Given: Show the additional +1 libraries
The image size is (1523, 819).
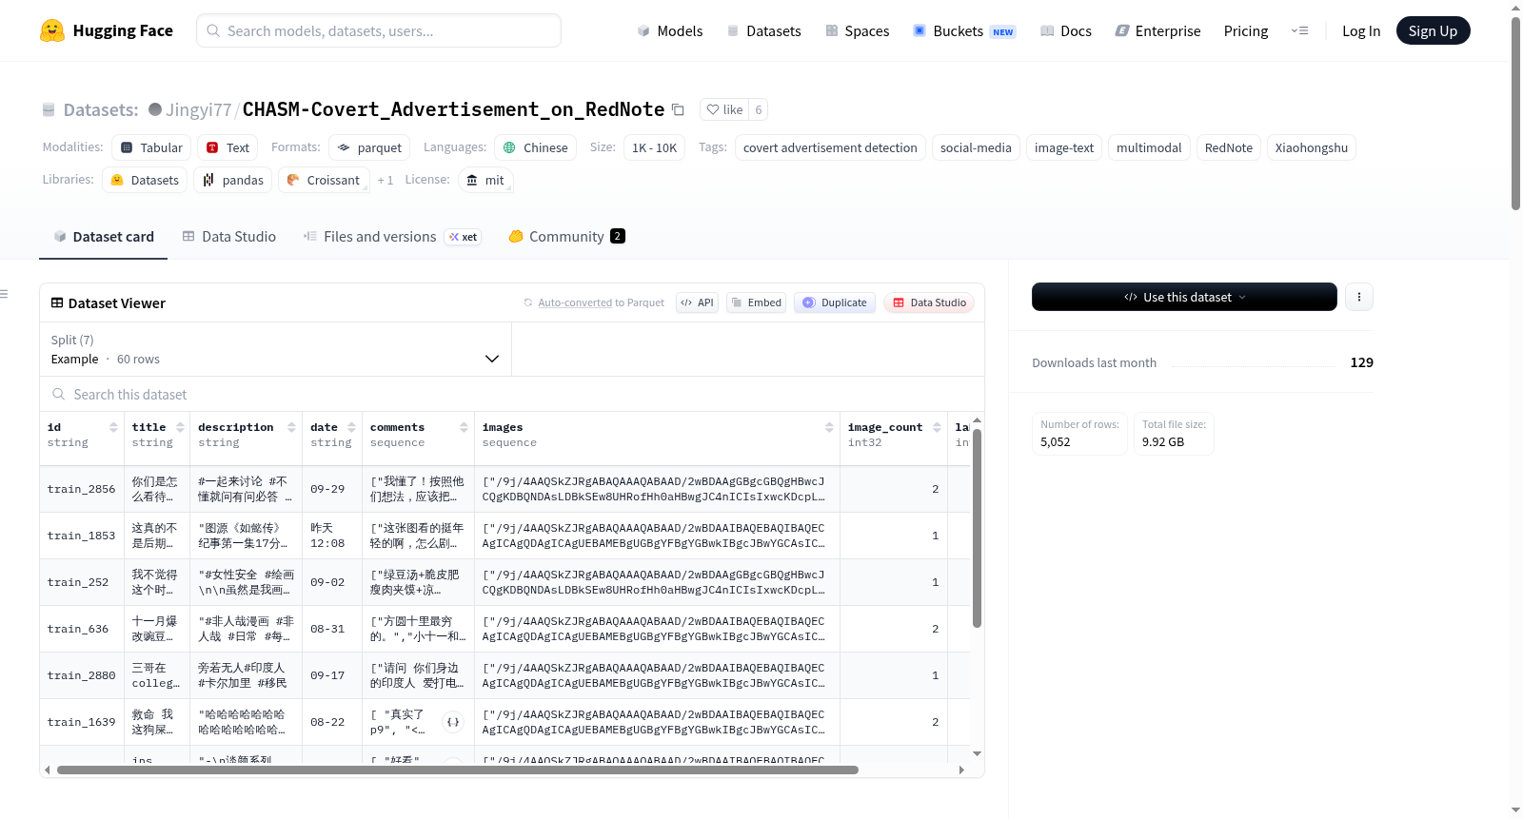Looking at the screenshot, I should tap(385, 180).
